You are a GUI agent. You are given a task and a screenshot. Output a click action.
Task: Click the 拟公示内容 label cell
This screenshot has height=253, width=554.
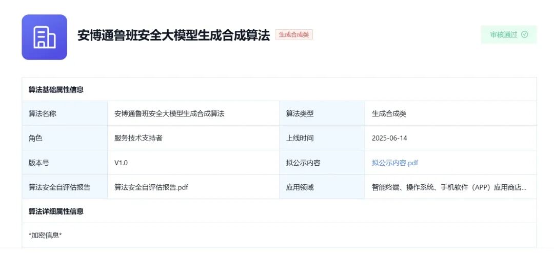point(322,163)
